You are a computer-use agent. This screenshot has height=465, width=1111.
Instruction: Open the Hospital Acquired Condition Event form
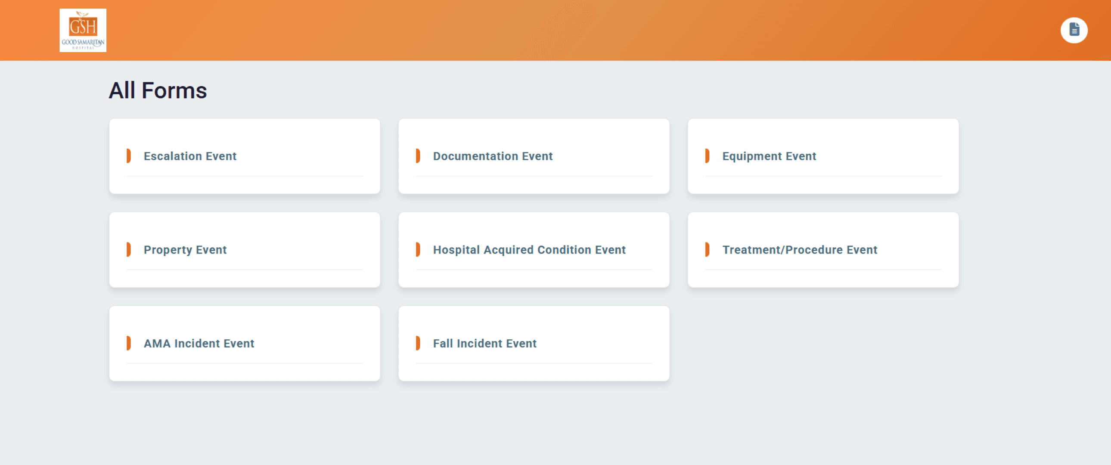click(x=529, y=249)
